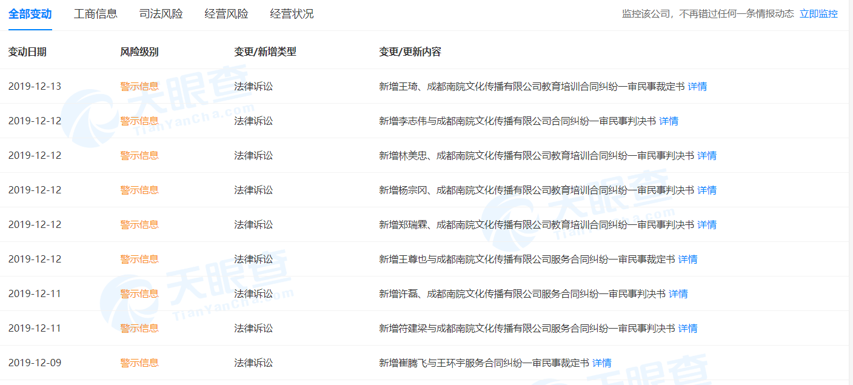Select the 经营状况 tab
The width and height of the screenshot is (853, 385).
pos(292,13)
